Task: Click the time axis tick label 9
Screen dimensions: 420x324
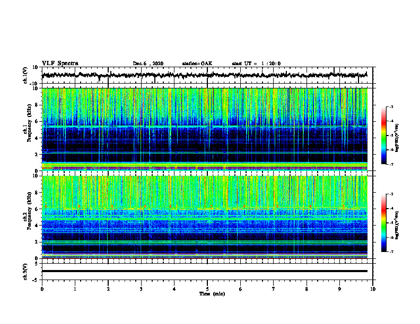Action: click(x=339, y=289)
